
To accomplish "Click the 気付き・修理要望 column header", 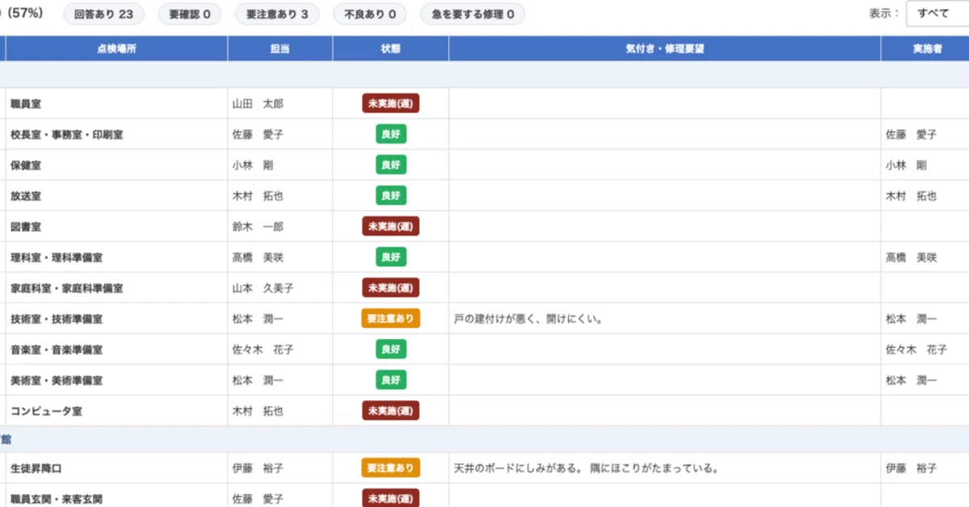I will [665, 48].
